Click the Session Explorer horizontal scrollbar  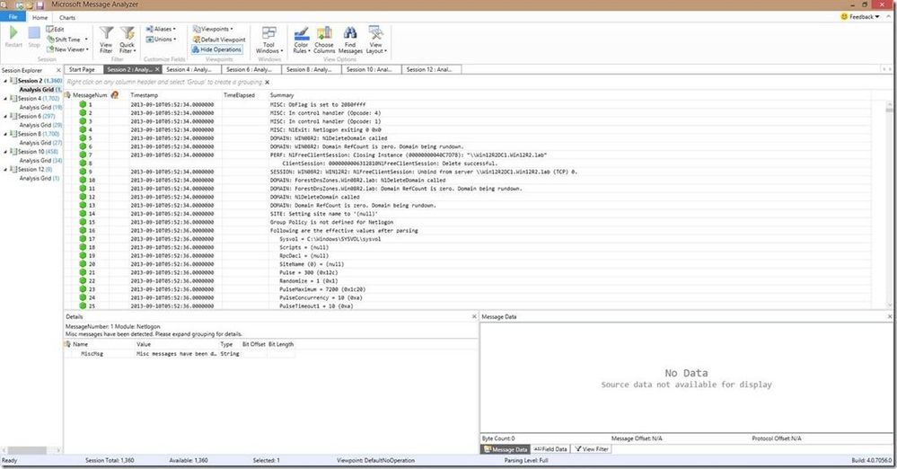click(31, 451)
